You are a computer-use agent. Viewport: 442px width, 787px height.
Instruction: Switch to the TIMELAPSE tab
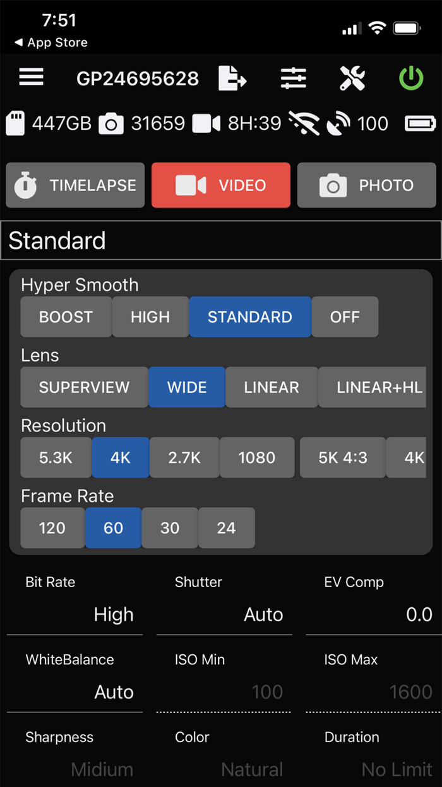(x=75, y=185)
